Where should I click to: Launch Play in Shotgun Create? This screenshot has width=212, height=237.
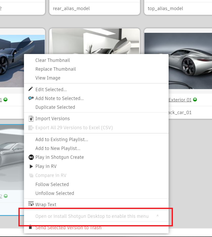(60, 157)
